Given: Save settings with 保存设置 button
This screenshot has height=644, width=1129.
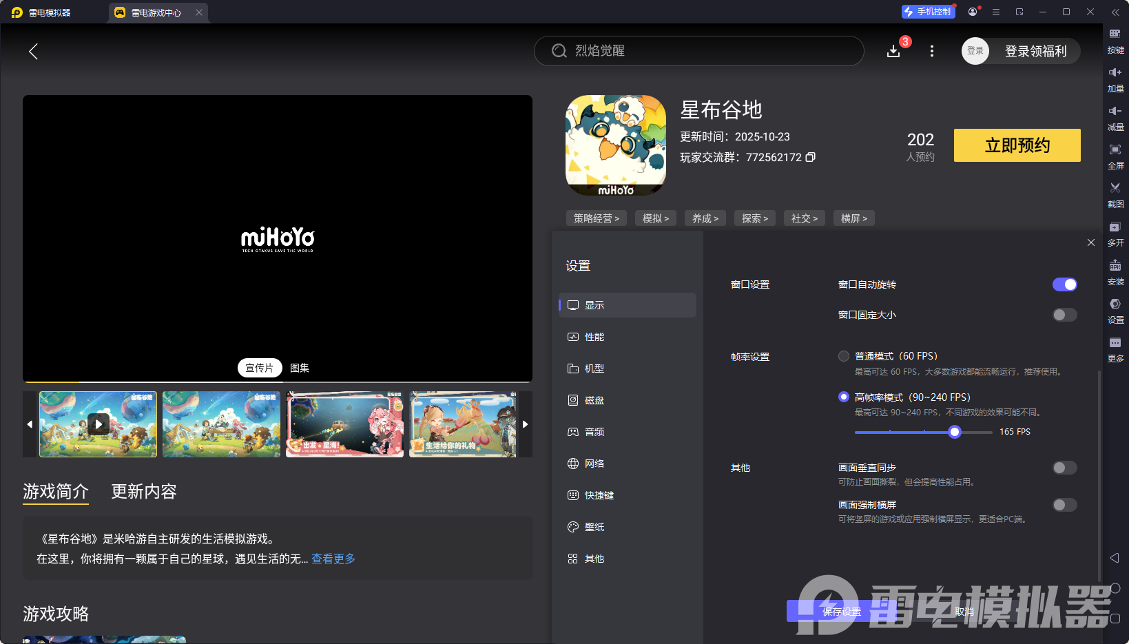Looking at the screenshot, I should 841,611.
